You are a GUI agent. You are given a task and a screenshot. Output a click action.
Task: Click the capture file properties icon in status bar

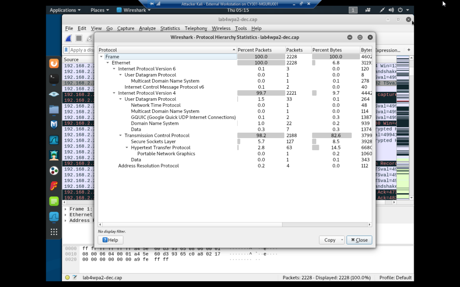(x=75, y=277)
